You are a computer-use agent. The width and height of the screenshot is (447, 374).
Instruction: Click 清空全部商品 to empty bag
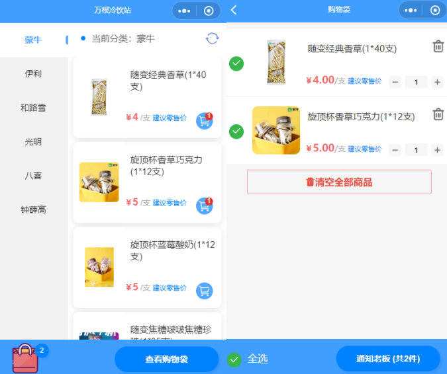339,182
